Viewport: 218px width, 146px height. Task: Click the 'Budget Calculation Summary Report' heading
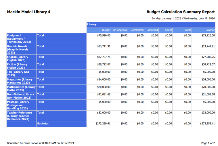pos(181,12)
